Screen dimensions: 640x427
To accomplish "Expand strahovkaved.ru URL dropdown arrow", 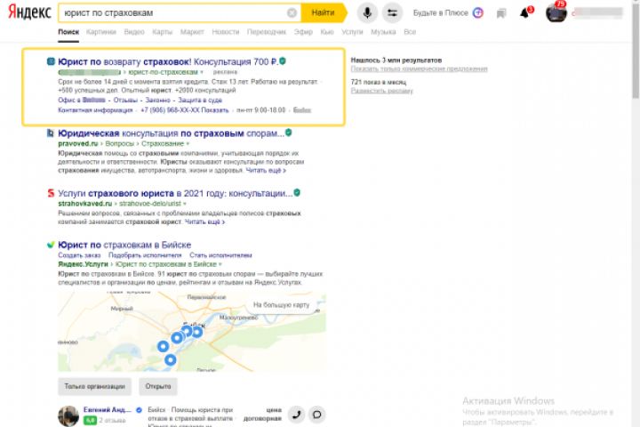I will pos(185,204).
